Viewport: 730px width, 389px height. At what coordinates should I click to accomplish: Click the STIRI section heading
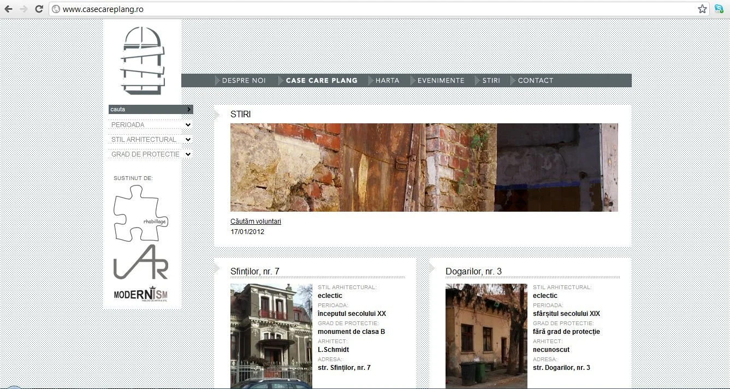click(241, 115)
